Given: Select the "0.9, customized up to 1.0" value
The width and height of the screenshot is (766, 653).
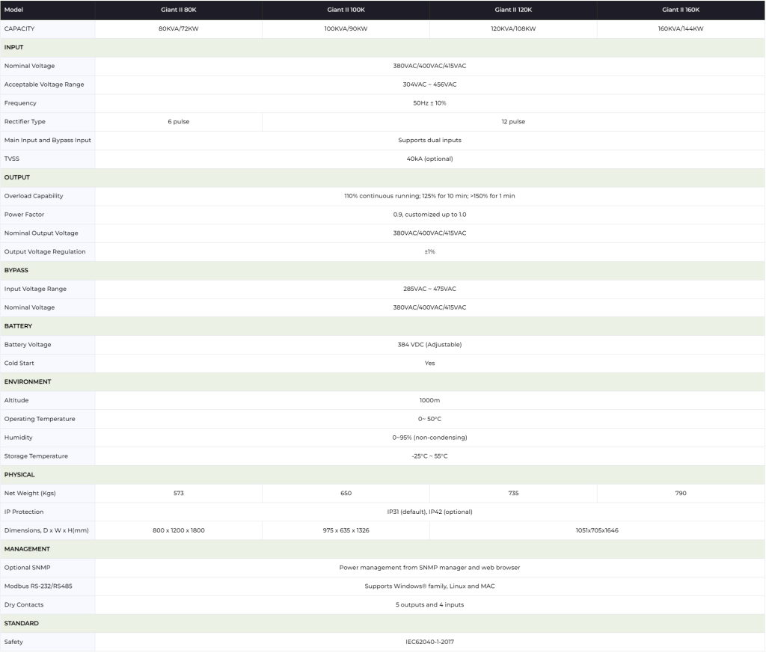Looking at the screenshot, I should (x=430, y=215).
